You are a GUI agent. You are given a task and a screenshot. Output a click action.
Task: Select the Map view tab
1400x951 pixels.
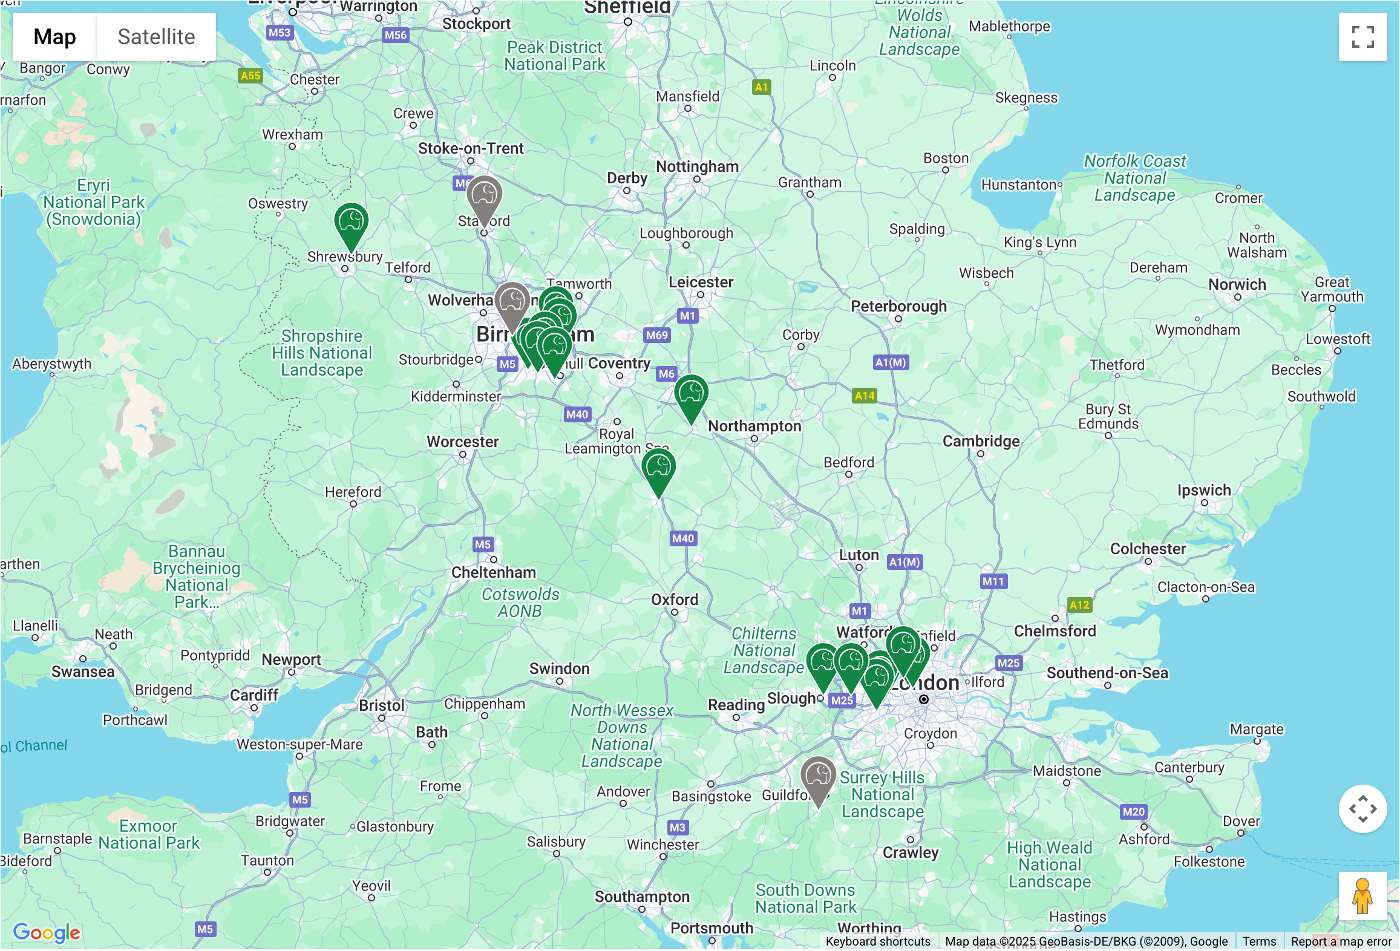point(54,37)
